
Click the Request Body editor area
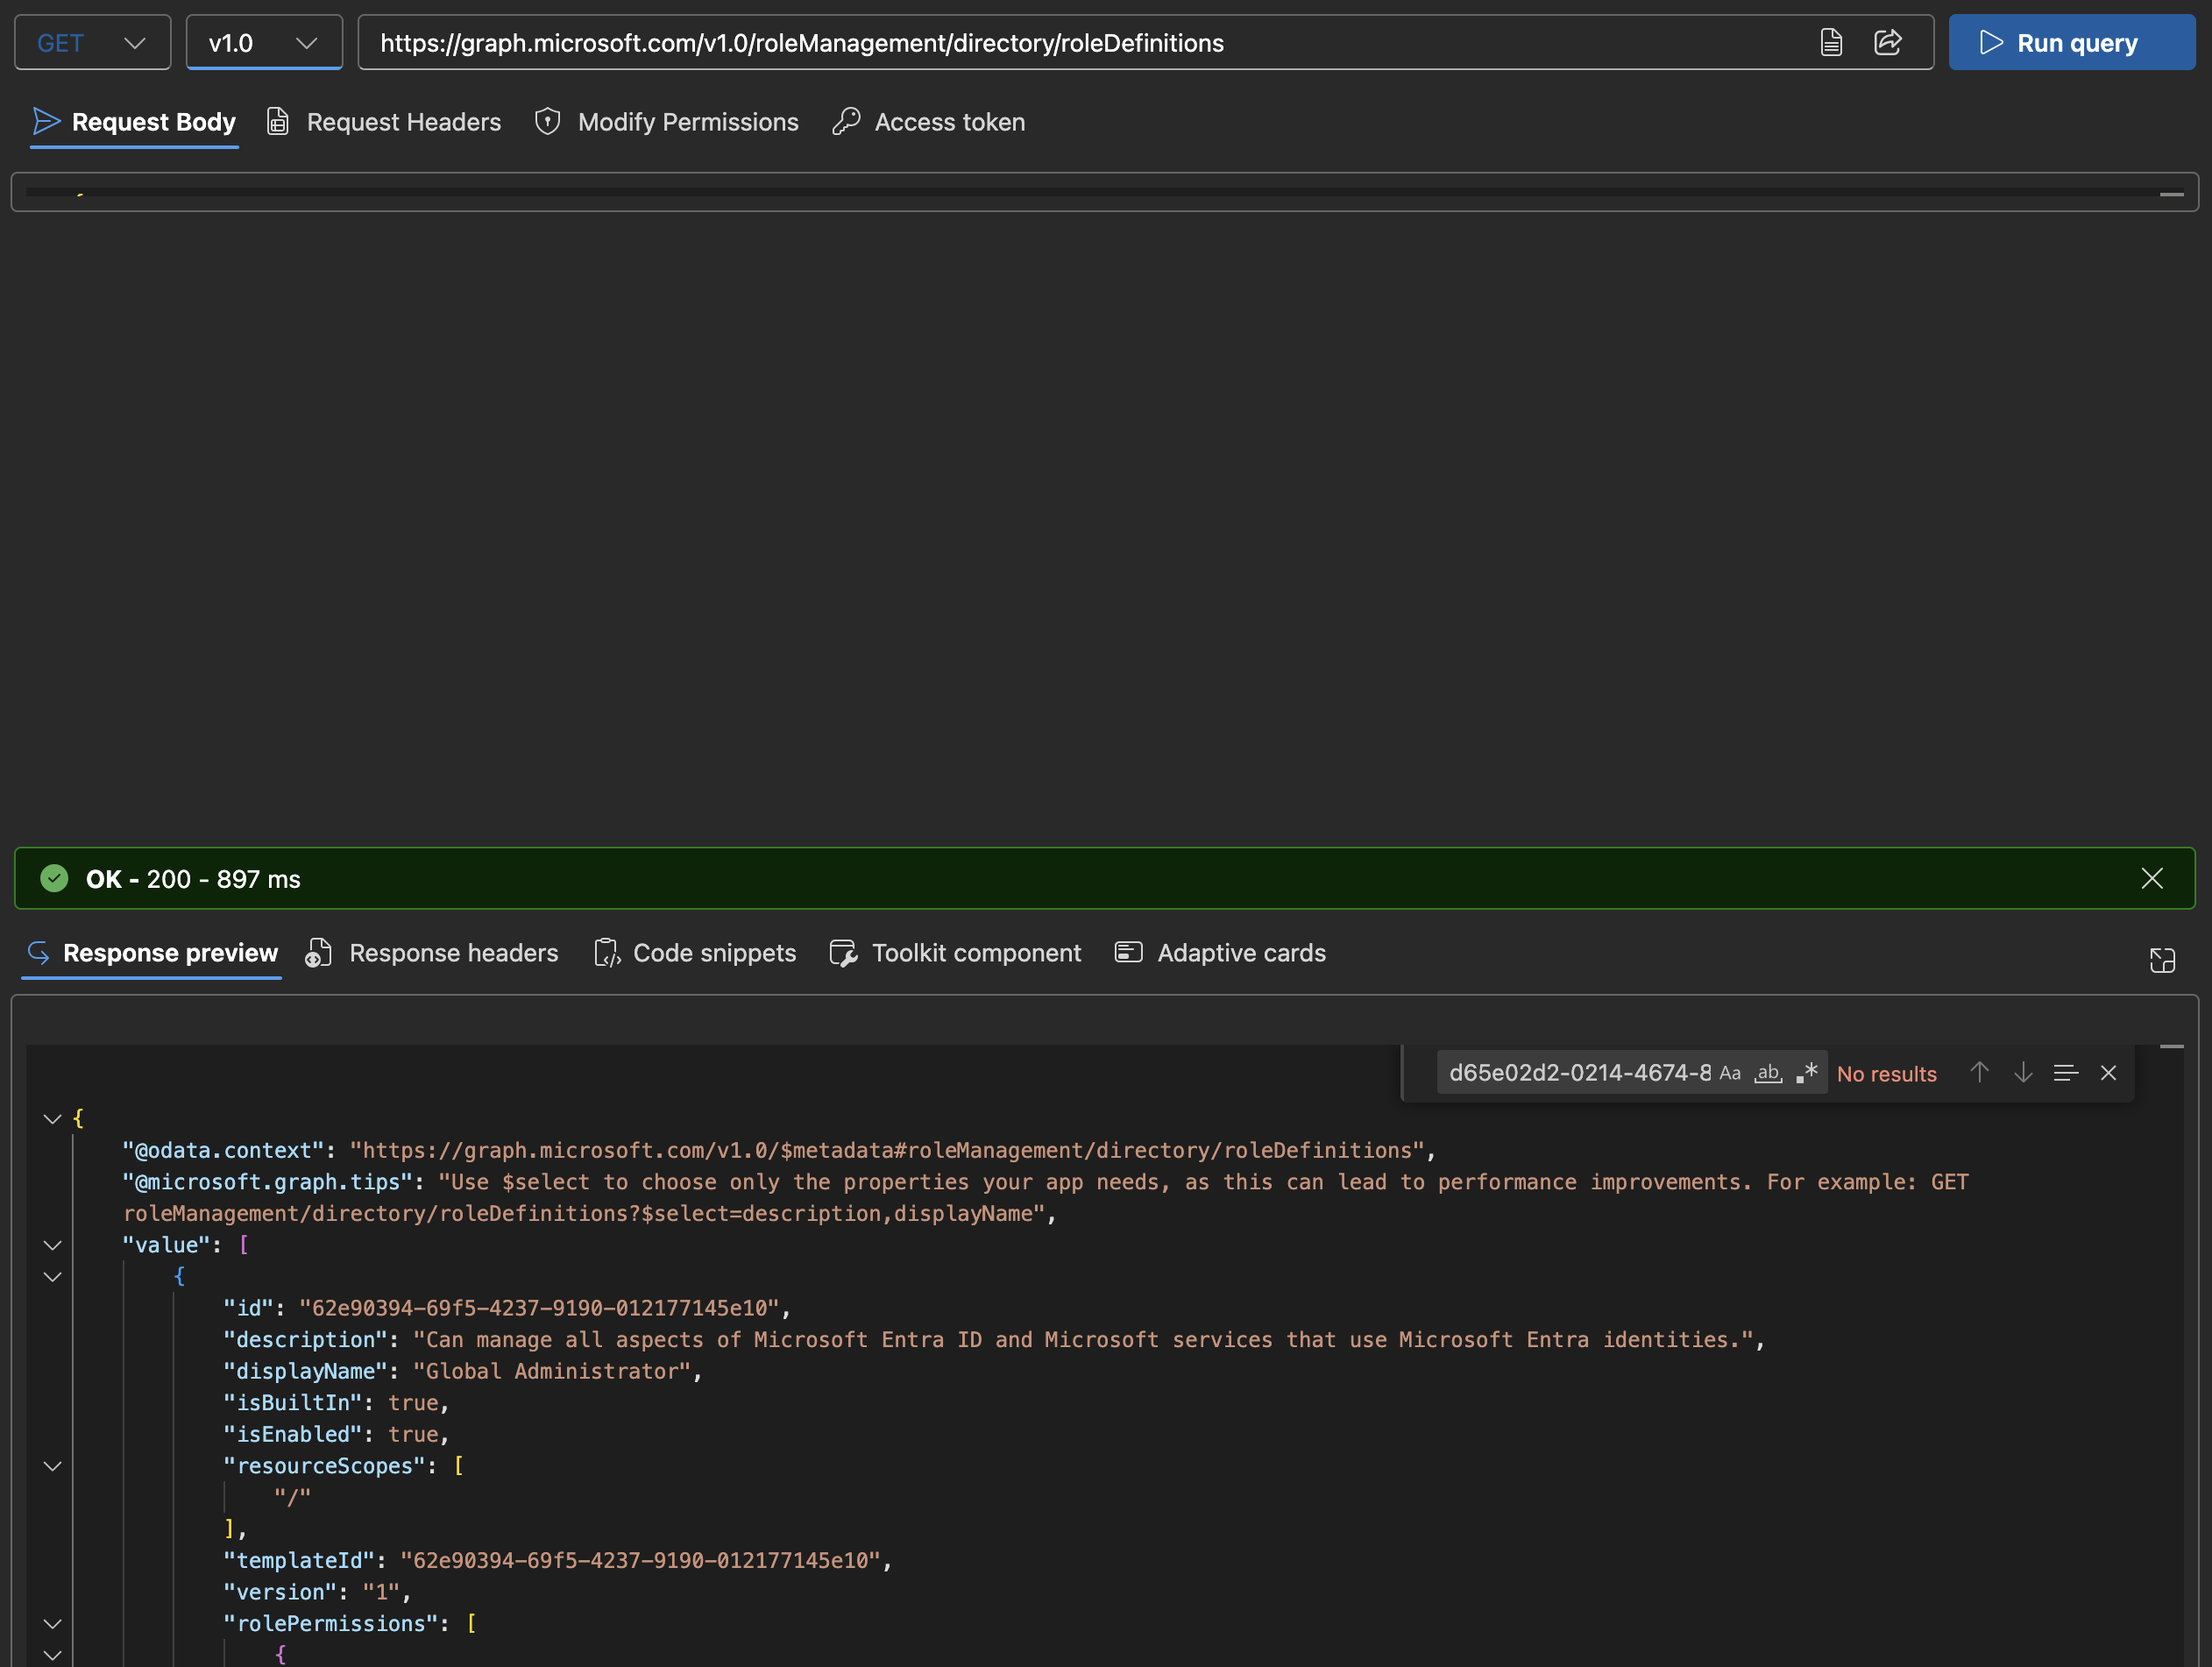click(1104, 192)
